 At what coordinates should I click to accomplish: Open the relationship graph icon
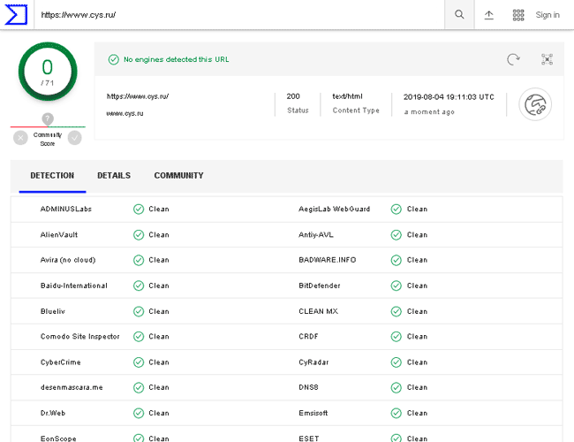[547, 59]
